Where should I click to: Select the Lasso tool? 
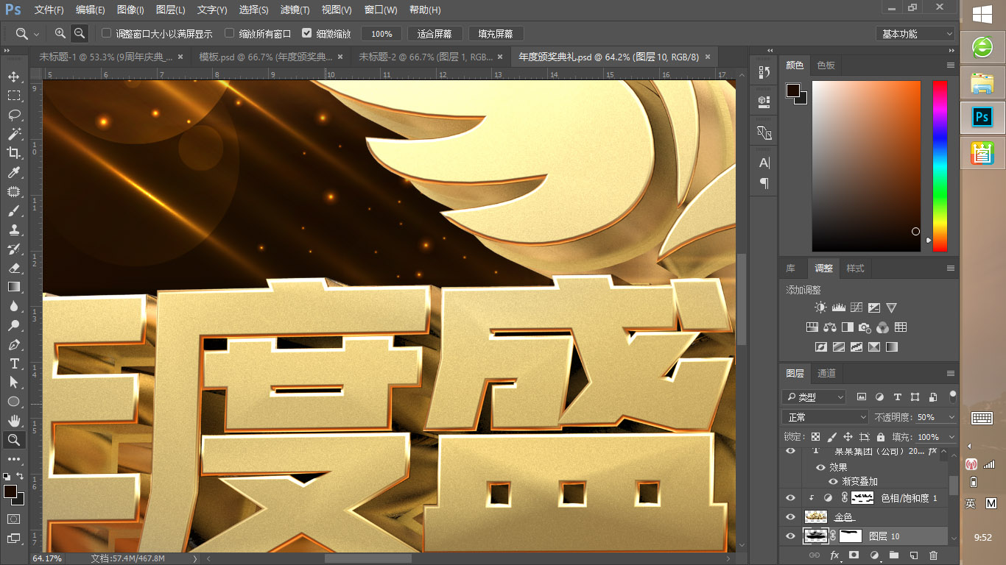click(14, 115)
